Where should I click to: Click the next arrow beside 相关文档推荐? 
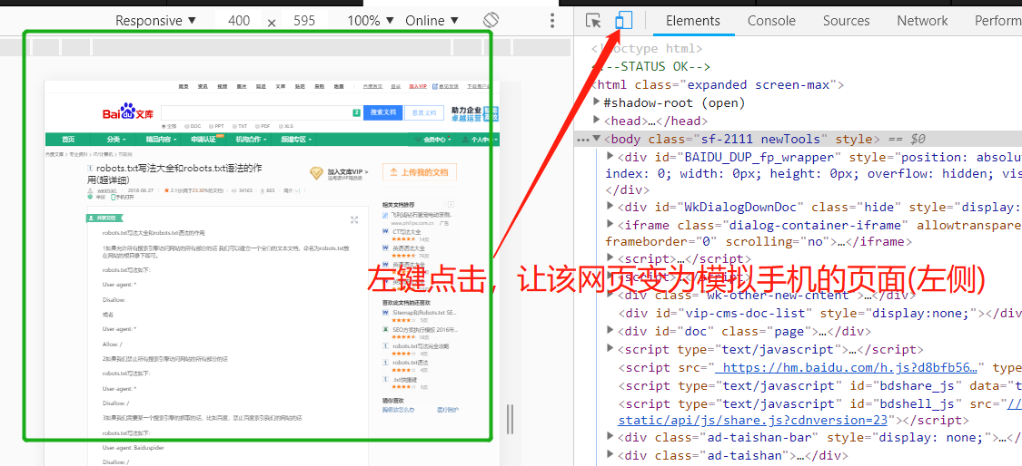450,204
